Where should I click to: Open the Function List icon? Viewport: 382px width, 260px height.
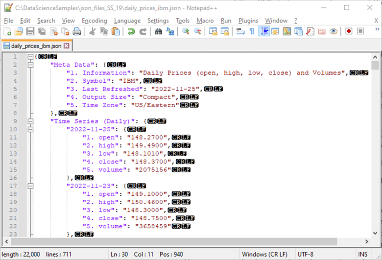click(x=310, y=31)
